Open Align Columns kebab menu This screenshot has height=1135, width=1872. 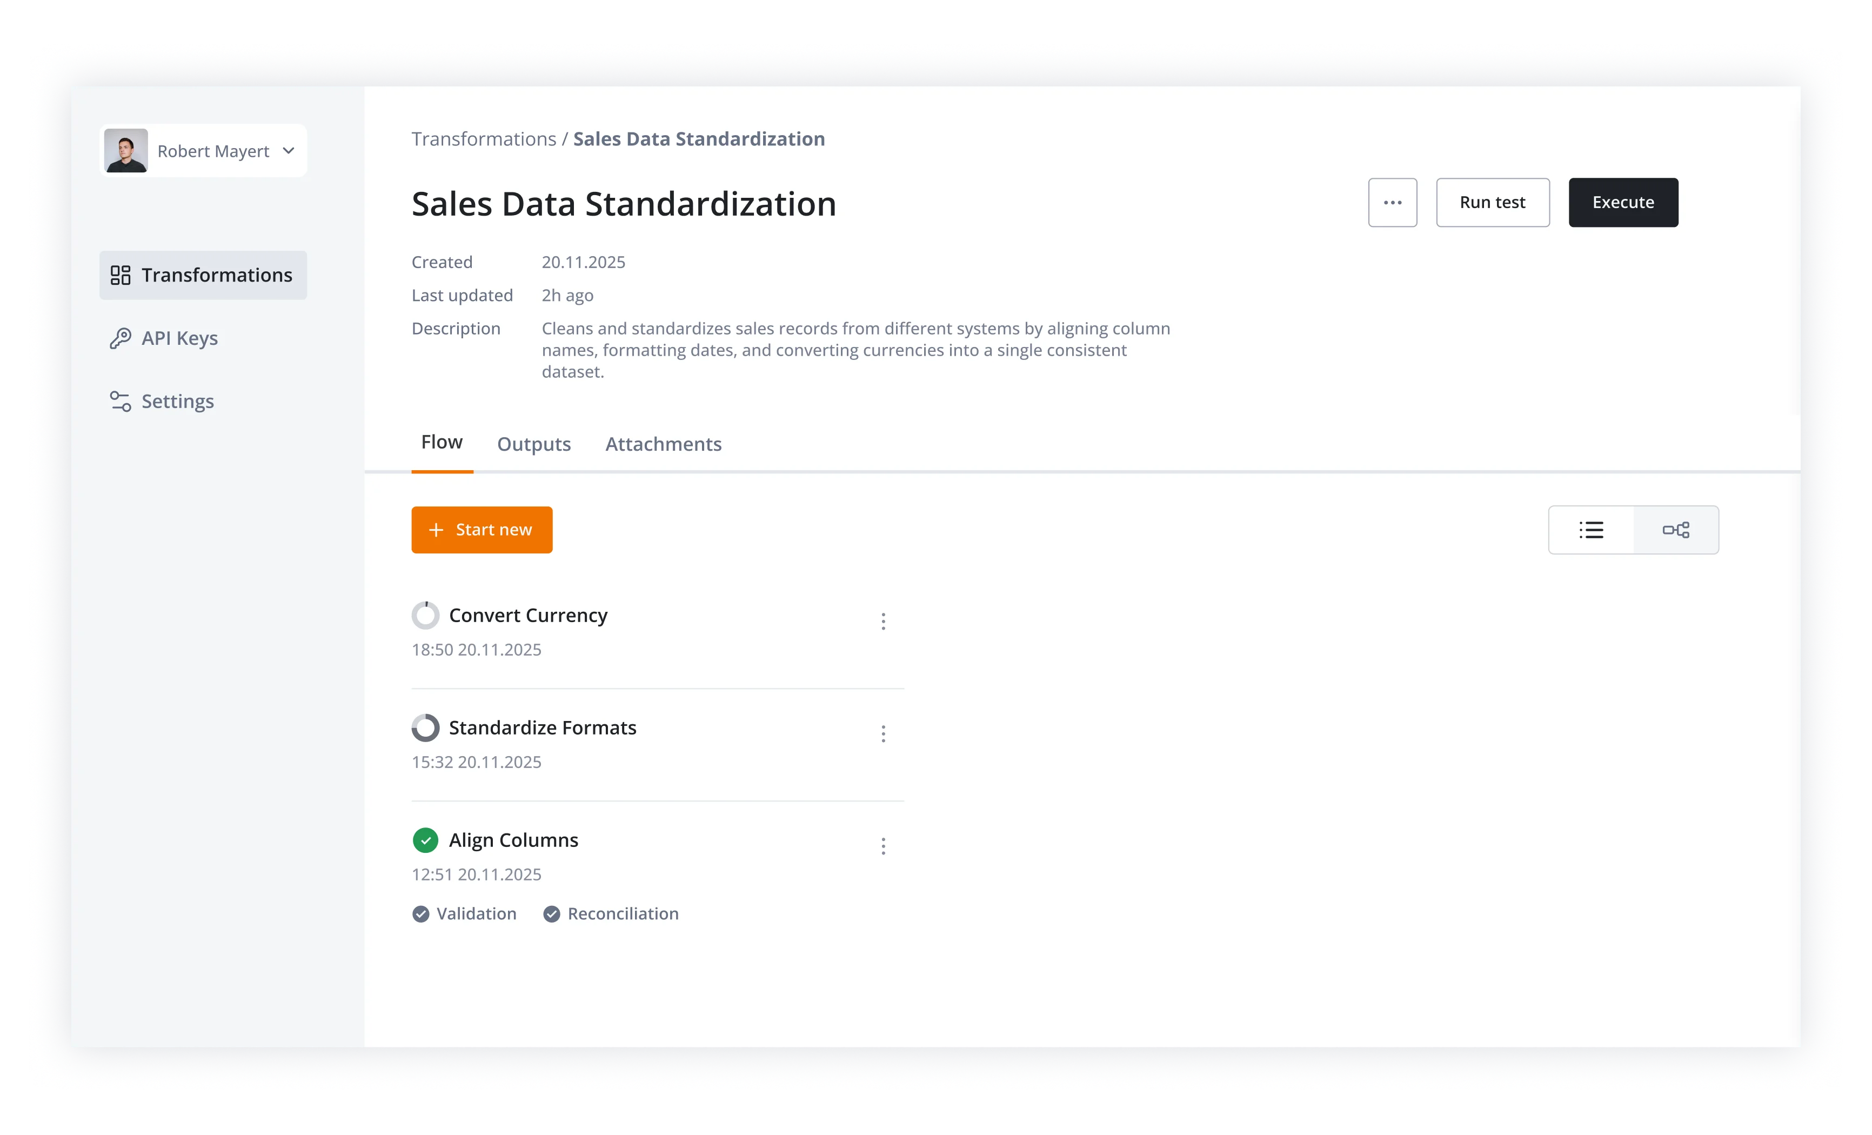click(883, 846)
